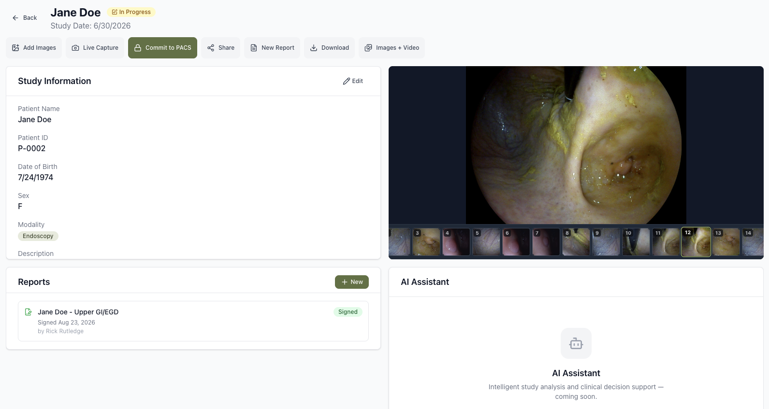
Task: Create a New Report from toolbar
Action: [x=272, y=48]
